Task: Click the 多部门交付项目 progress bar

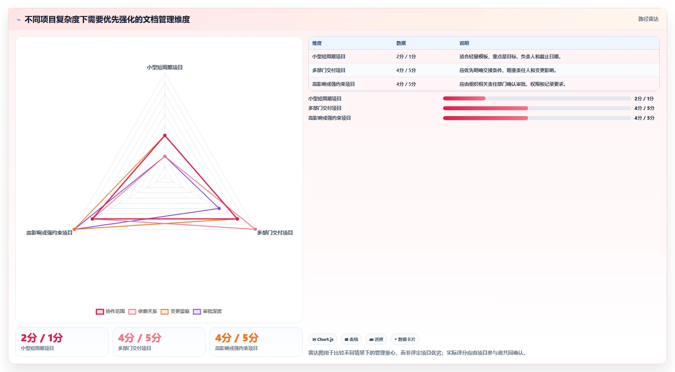Action: click(537, 108)
